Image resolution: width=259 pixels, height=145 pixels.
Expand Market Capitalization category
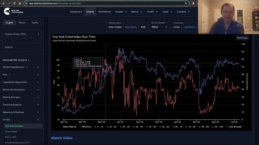(x=21, y=67)
